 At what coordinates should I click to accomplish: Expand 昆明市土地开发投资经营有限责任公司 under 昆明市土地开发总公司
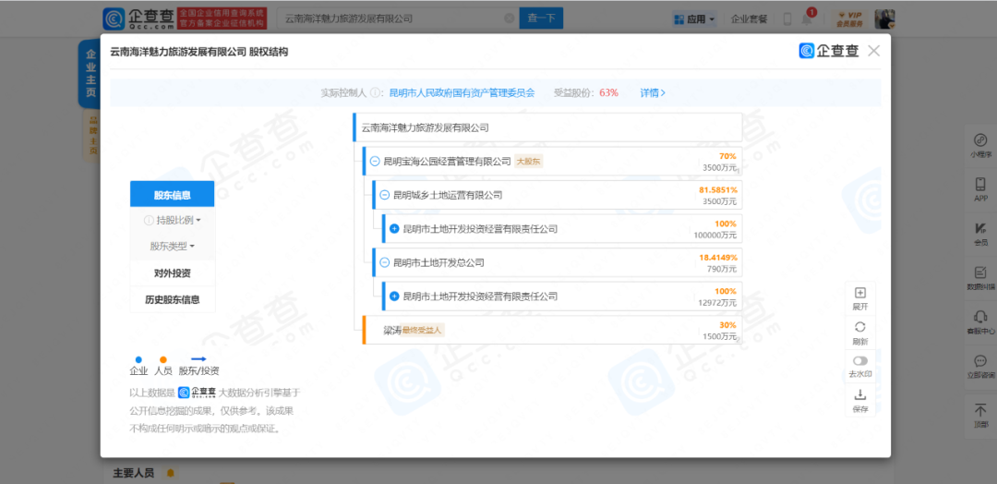coord(394,296)
